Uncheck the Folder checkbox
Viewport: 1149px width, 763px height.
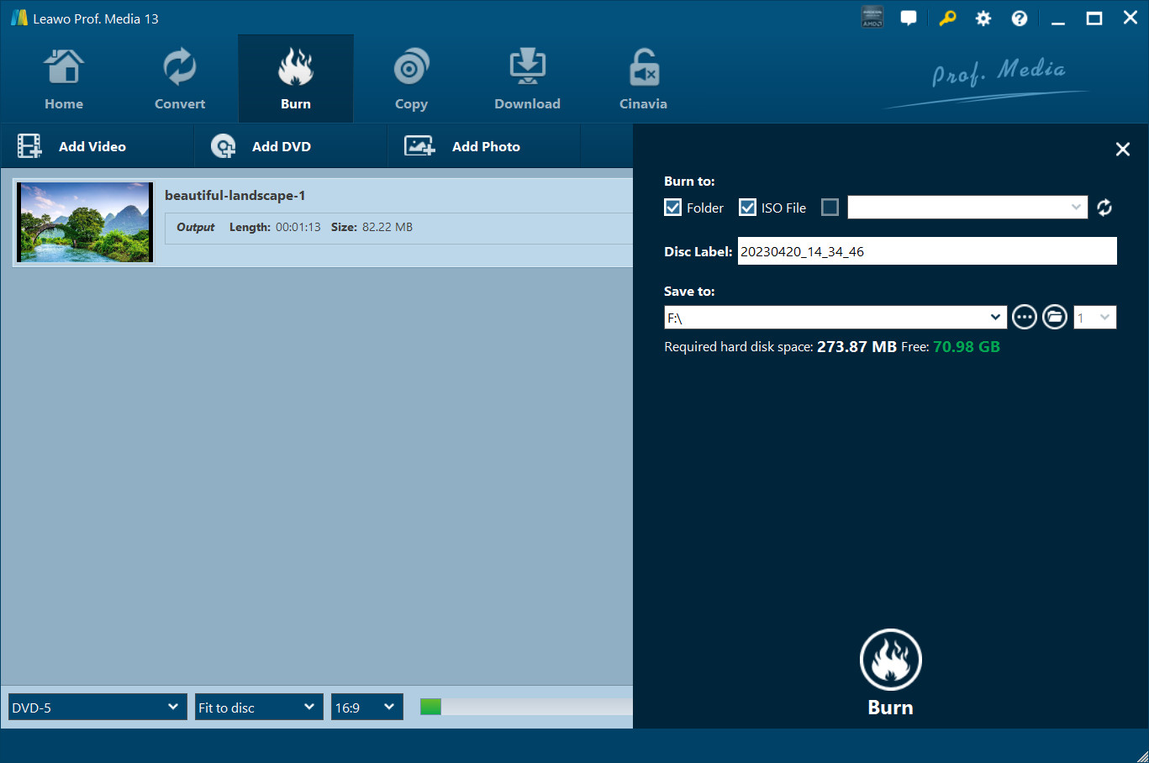pyautogui.click(x=673, y=208)
